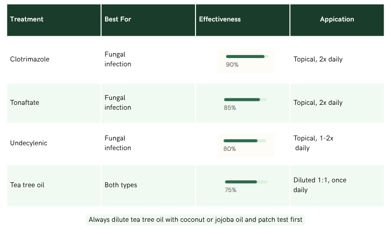The height and width of the screenshot is (234, 391).
Task: Click Clotrimazole's Fungal infection cell
Action: click(118, 59)
